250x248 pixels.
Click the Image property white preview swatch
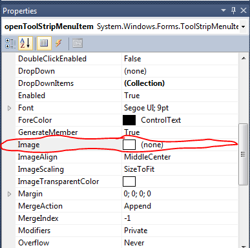[129, 145]
